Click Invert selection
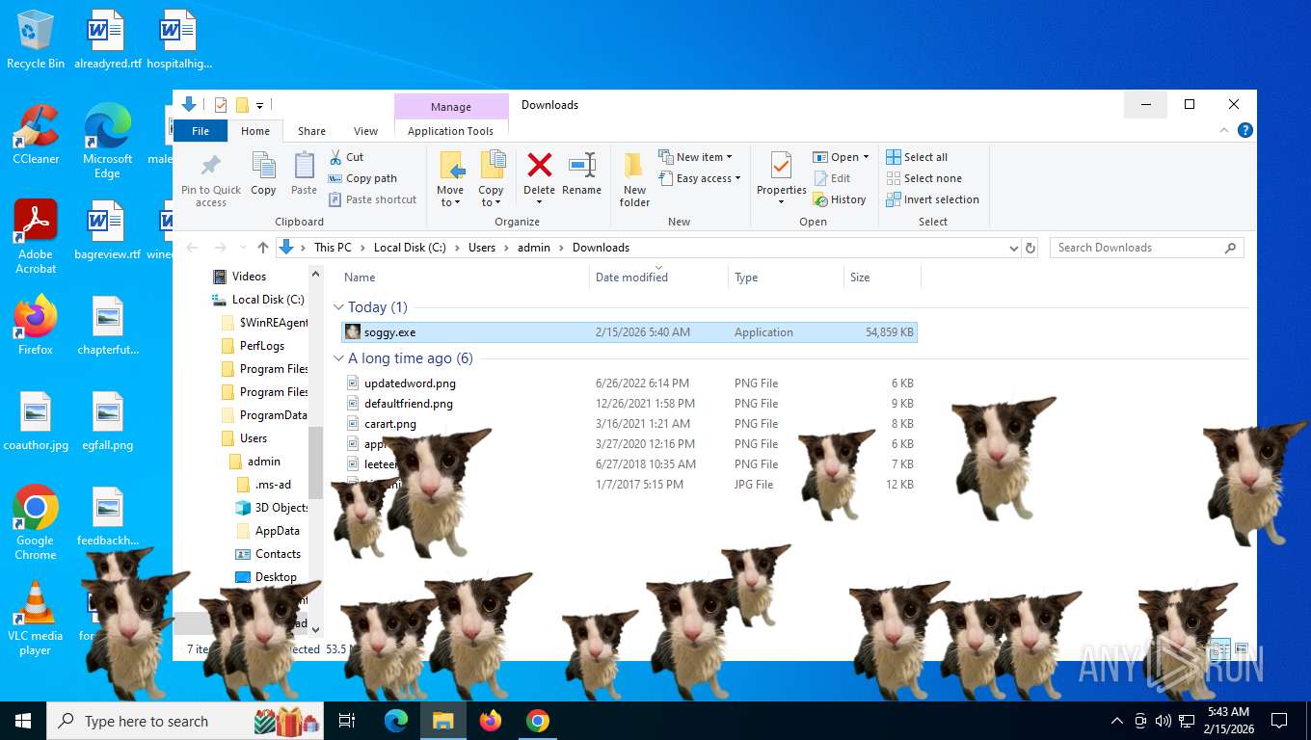 click(931, 199)
